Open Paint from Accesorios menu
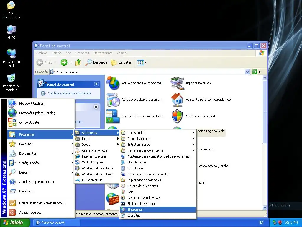This screenshot has width=302, height=227. [158, 192]
